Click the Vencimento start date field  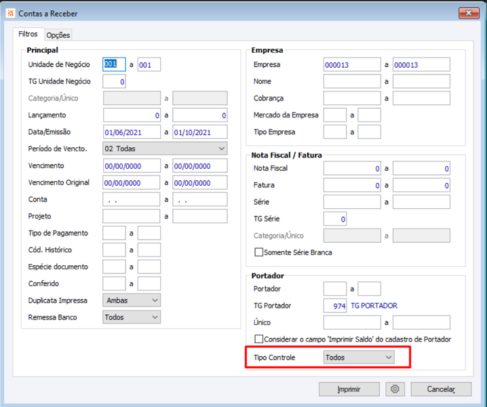pyautogui.click(x=132, y=166)
